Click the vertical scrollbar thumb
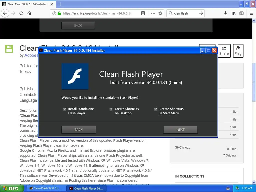Viewport: 256px width, 192px height. coord(254,82)
